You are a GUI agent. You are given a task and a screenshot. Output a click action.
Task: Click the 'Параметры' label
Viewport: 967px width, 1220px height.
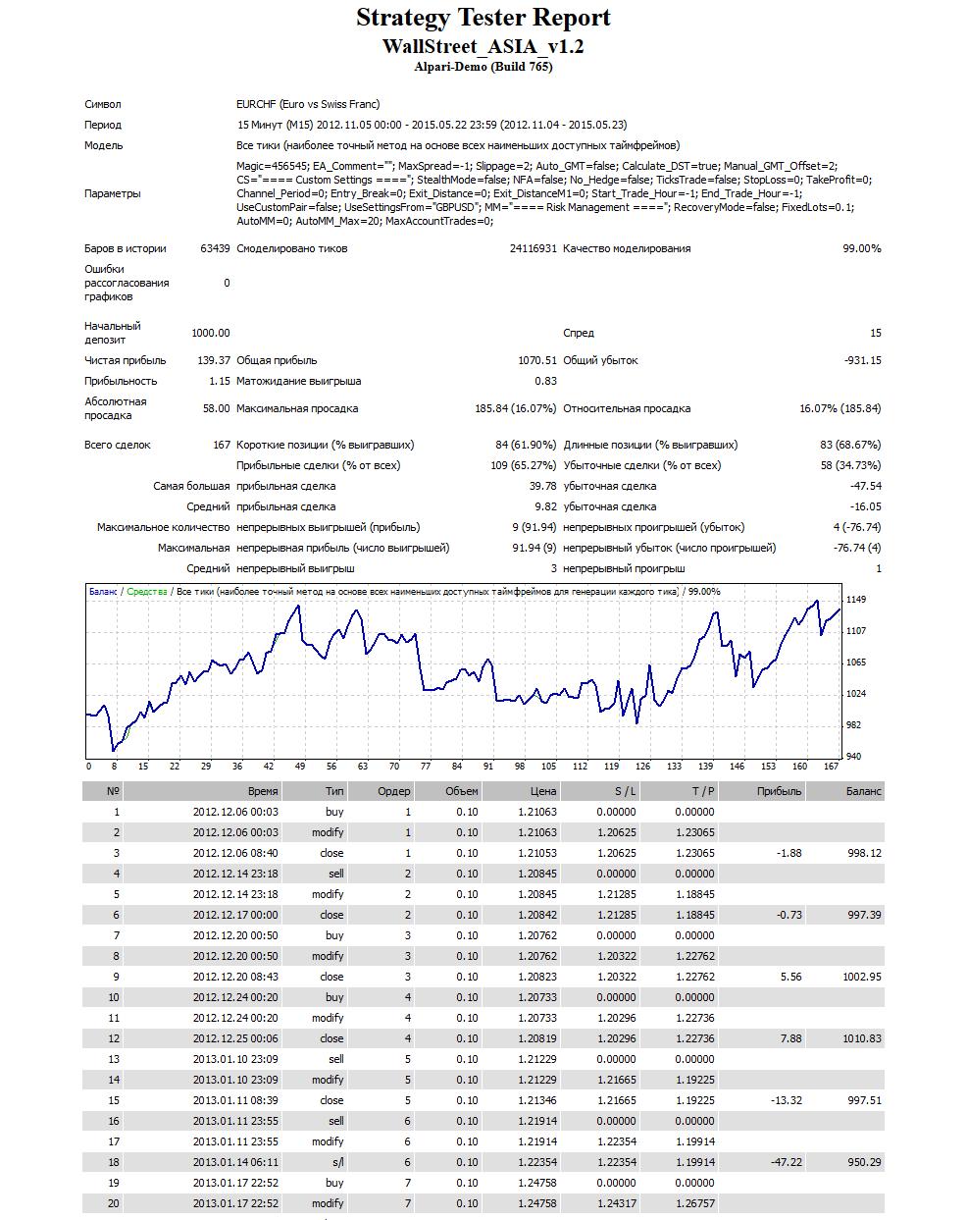pyautogui.click(x=113, y=193)
